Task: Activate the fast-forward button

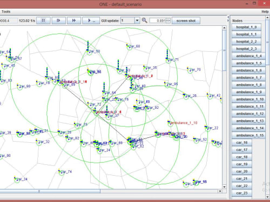Action: click(x=74, y=20)
